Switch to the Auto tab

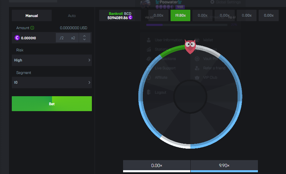[72, 16]
